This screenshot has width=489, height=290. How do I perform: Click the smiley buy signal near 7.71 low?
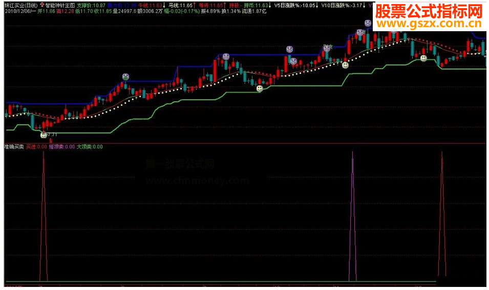tap(44, 135)
